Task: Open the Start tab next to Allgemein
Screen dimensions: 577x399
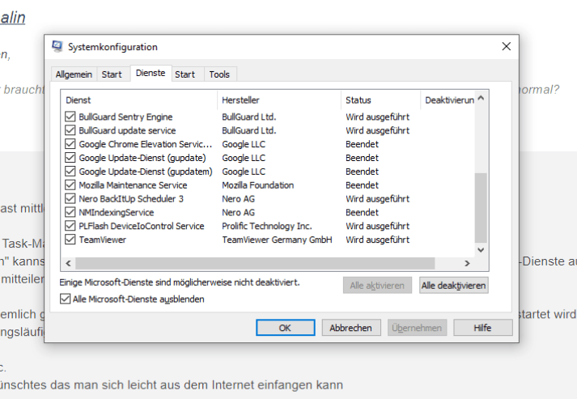Action: [112, 74]
